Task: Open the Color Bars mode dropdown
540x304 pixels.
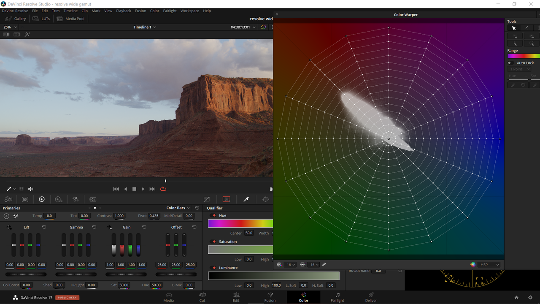Action: point(178,208)
